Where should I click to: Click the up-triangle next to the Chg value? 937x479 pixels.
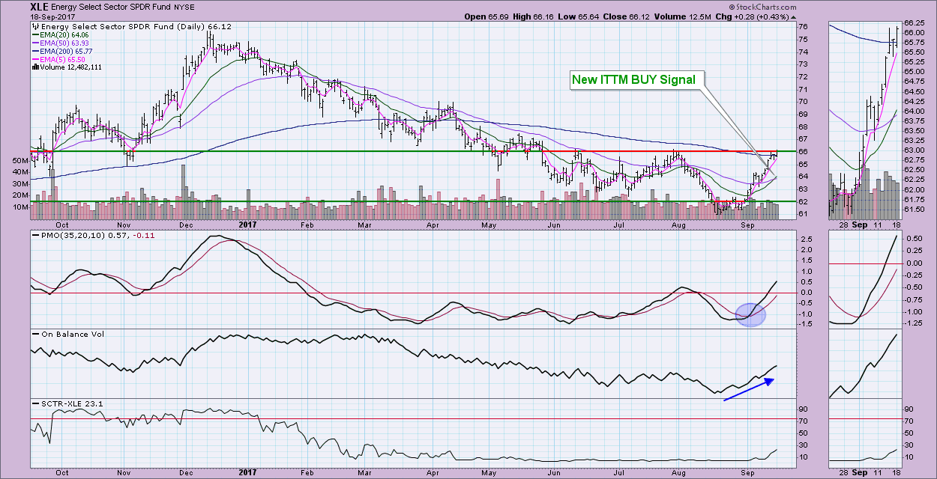pyautogui.click(x=794, y=16)
